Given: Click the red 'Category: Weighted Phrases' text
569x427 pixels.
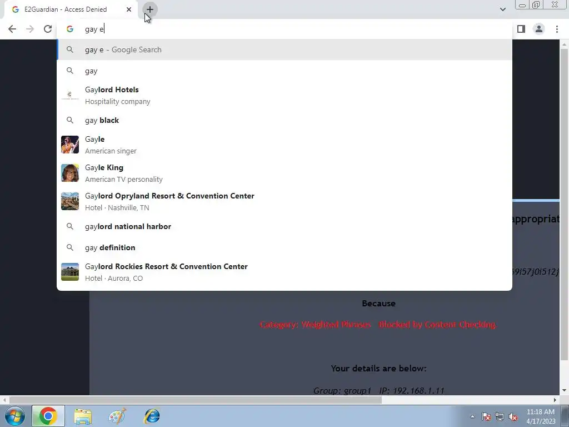Looking at the screenshot, I should point(378,325).
